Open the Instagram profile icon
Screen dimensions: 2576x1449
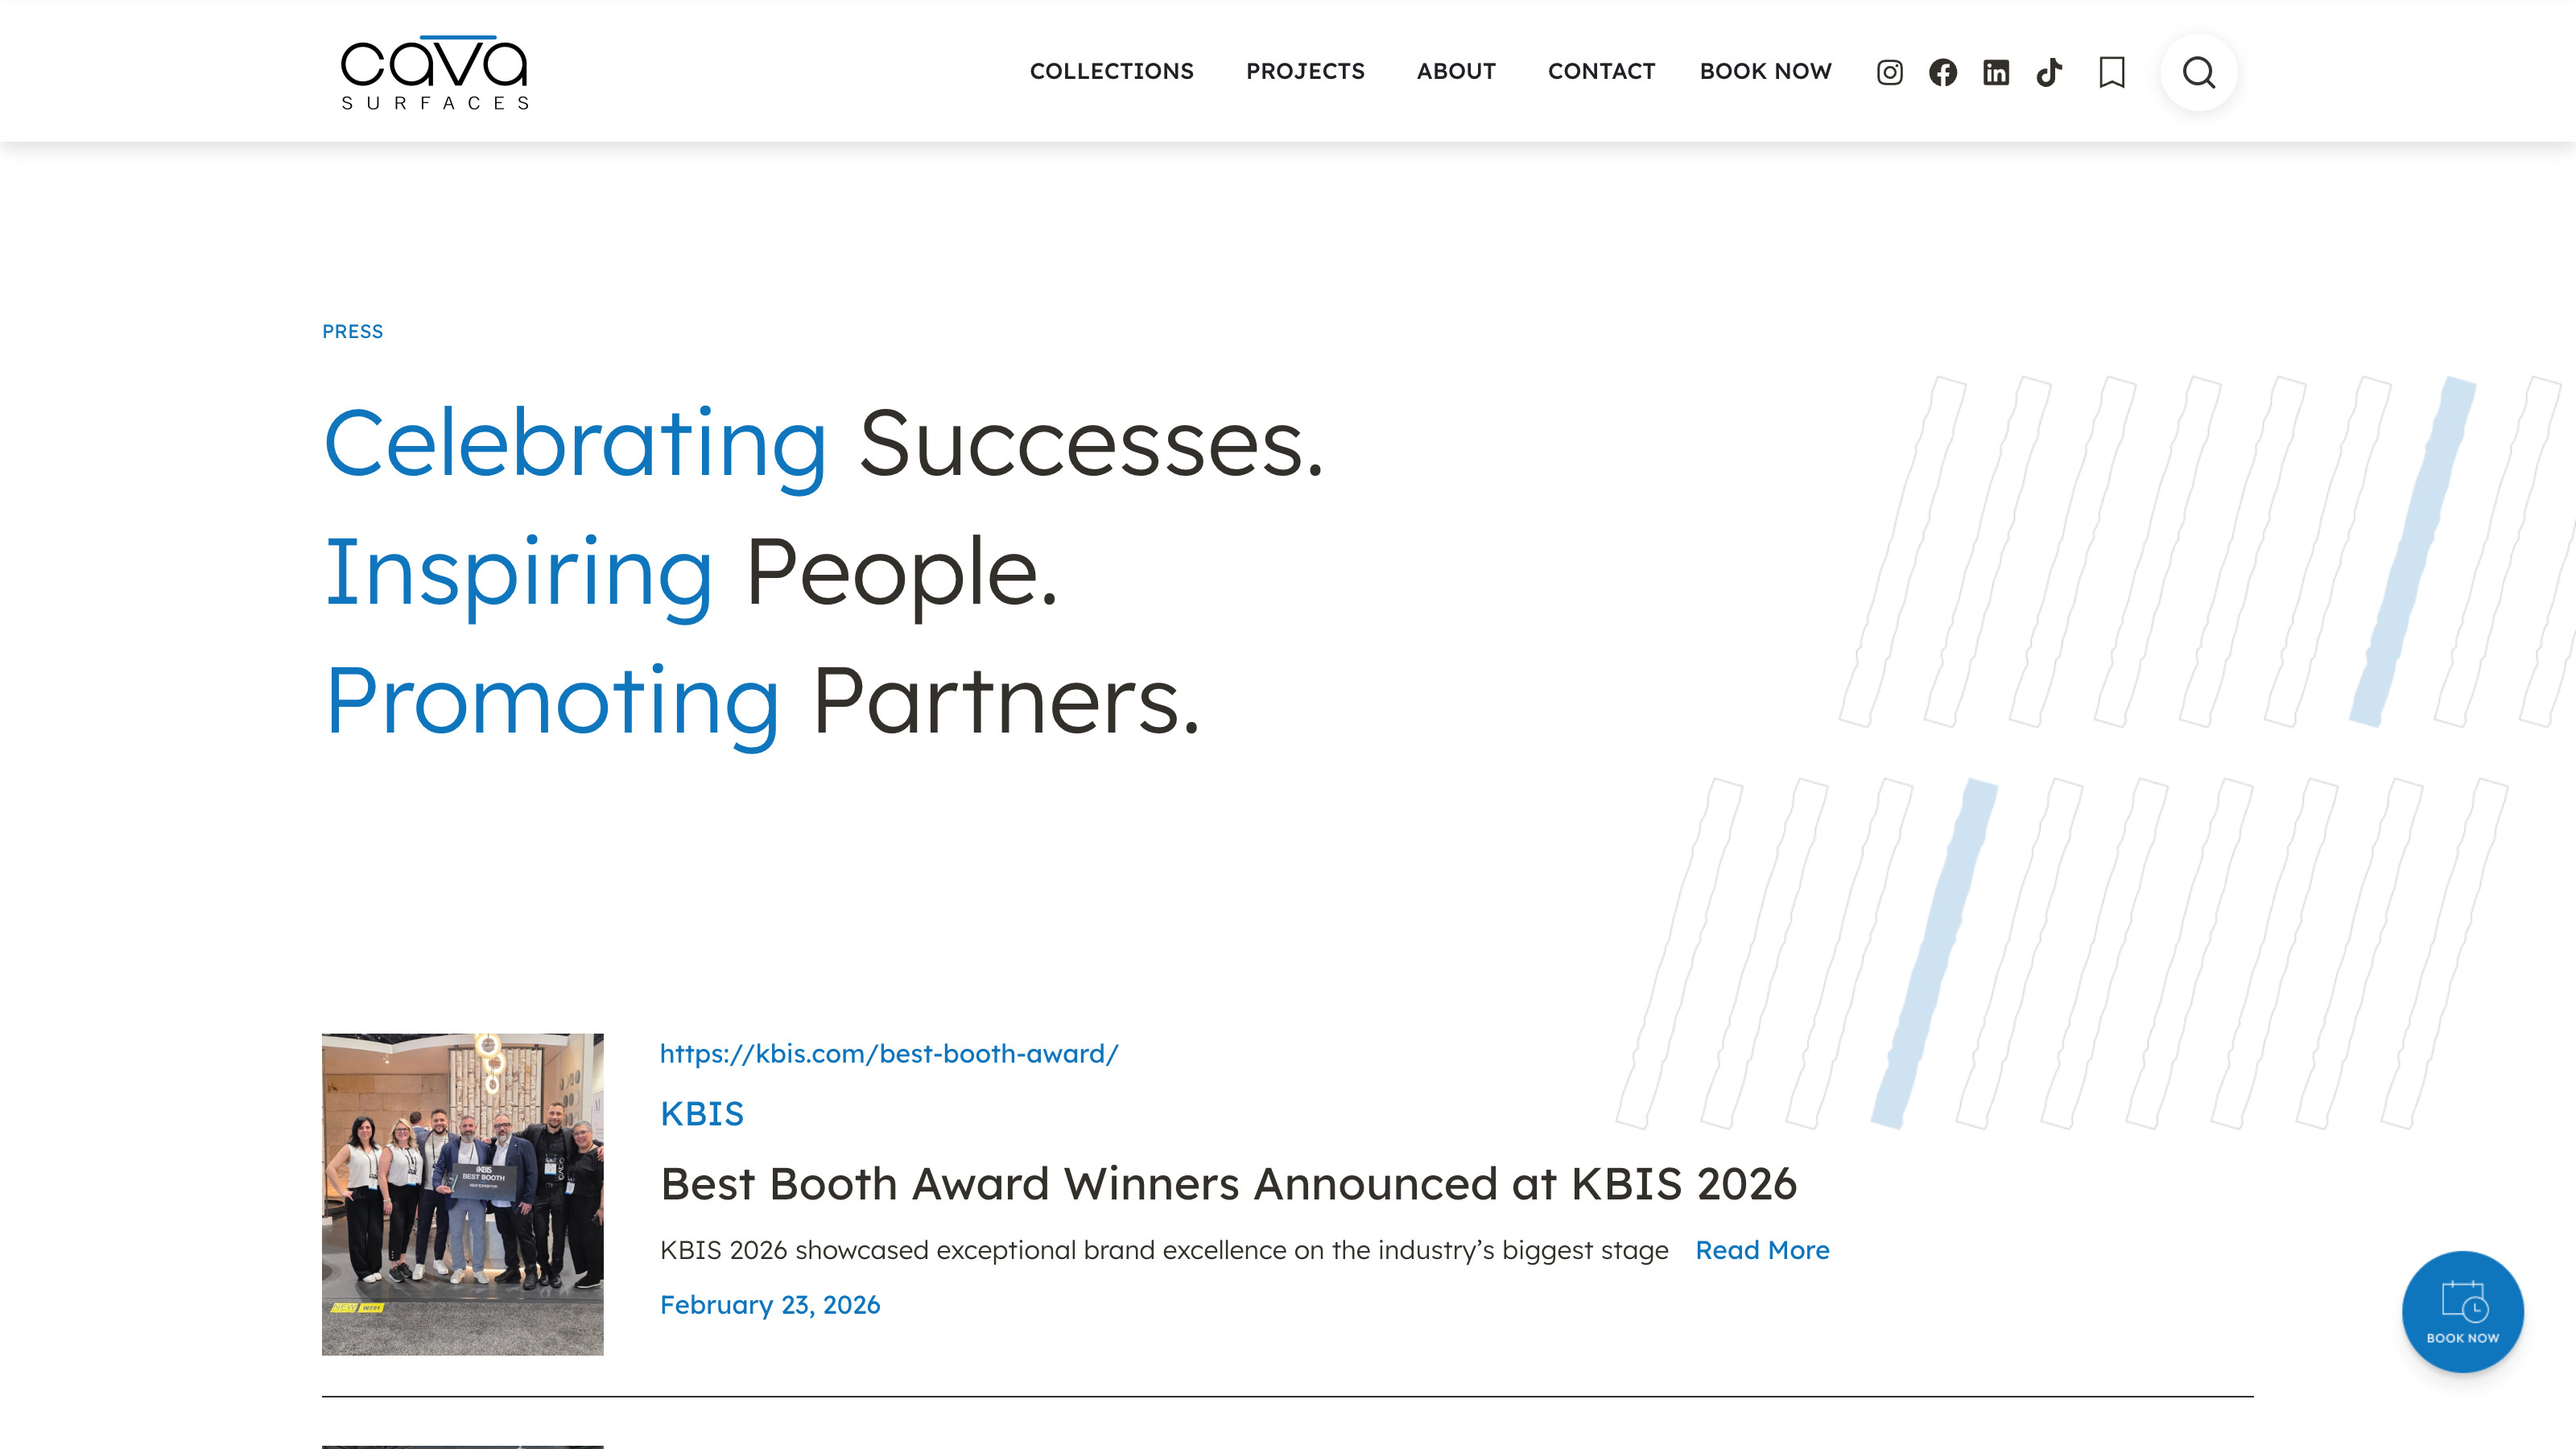(x=1889, y=72)
